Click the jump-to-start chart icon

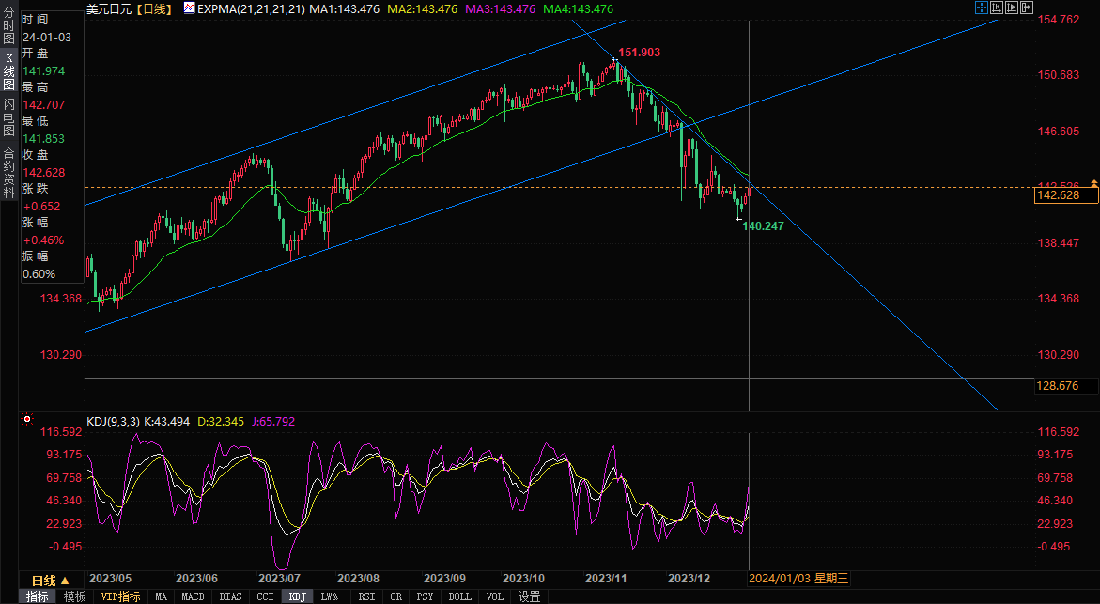tap(997, 8)
